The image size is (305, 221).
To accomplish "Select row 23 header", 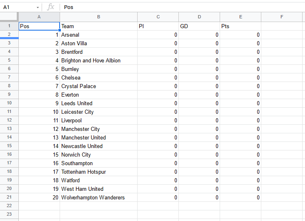I will (9, 214).
